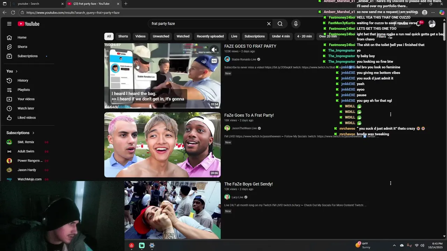
Task: Select the Unwatched filter chip
Action: 161,36
